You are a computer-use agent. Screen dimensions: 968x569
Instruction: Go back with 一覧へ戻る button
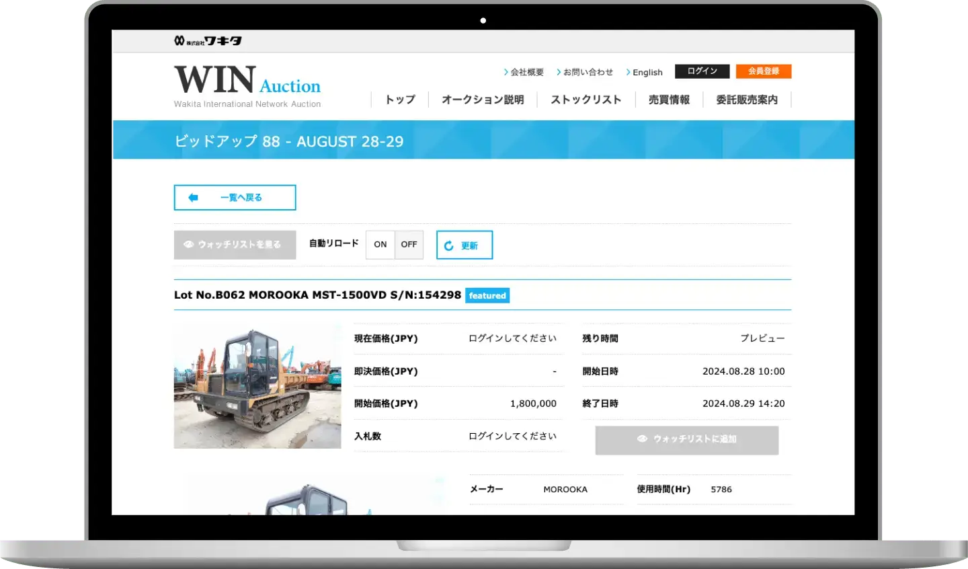coord(235,198)
